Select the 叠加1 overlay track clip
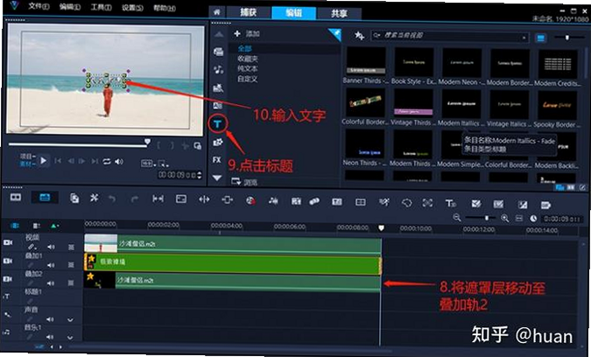591x357 pixels. pos(233,262)
